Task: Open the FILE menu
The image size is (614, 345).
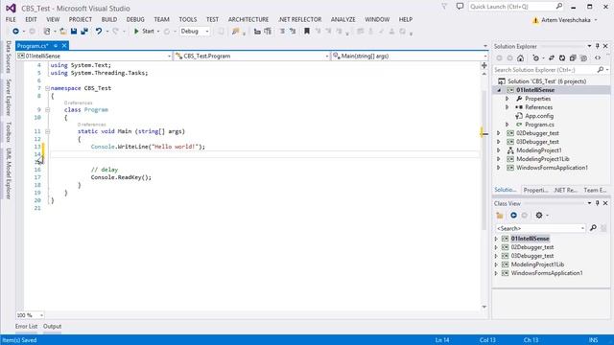Action: point(11,19)
